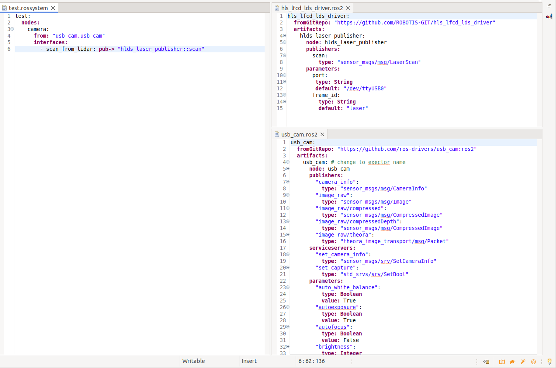The image size is (556, 368).
Task: Open the tutorials graduation cap icon
Action: pos(513,362)
